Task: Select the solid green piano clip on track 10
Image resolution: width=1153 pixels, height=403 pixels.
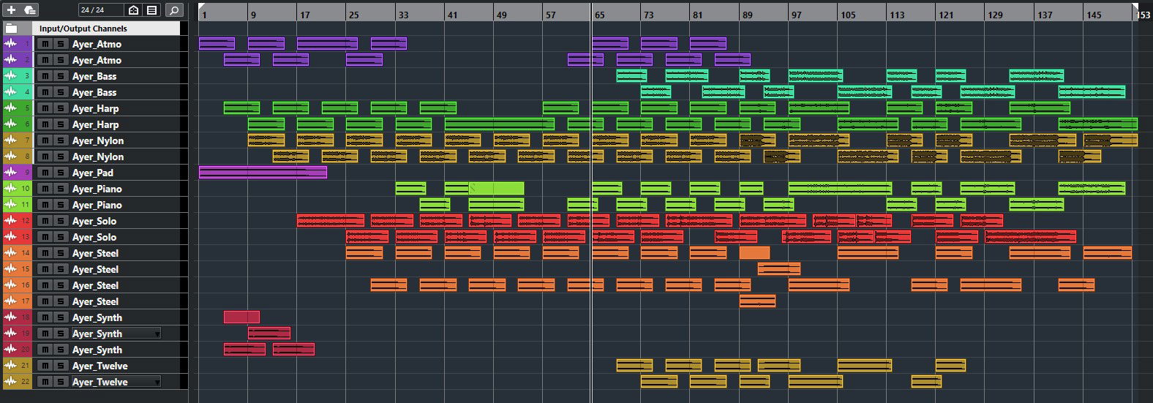Action: pyautogui.click(x=496, y=189)
